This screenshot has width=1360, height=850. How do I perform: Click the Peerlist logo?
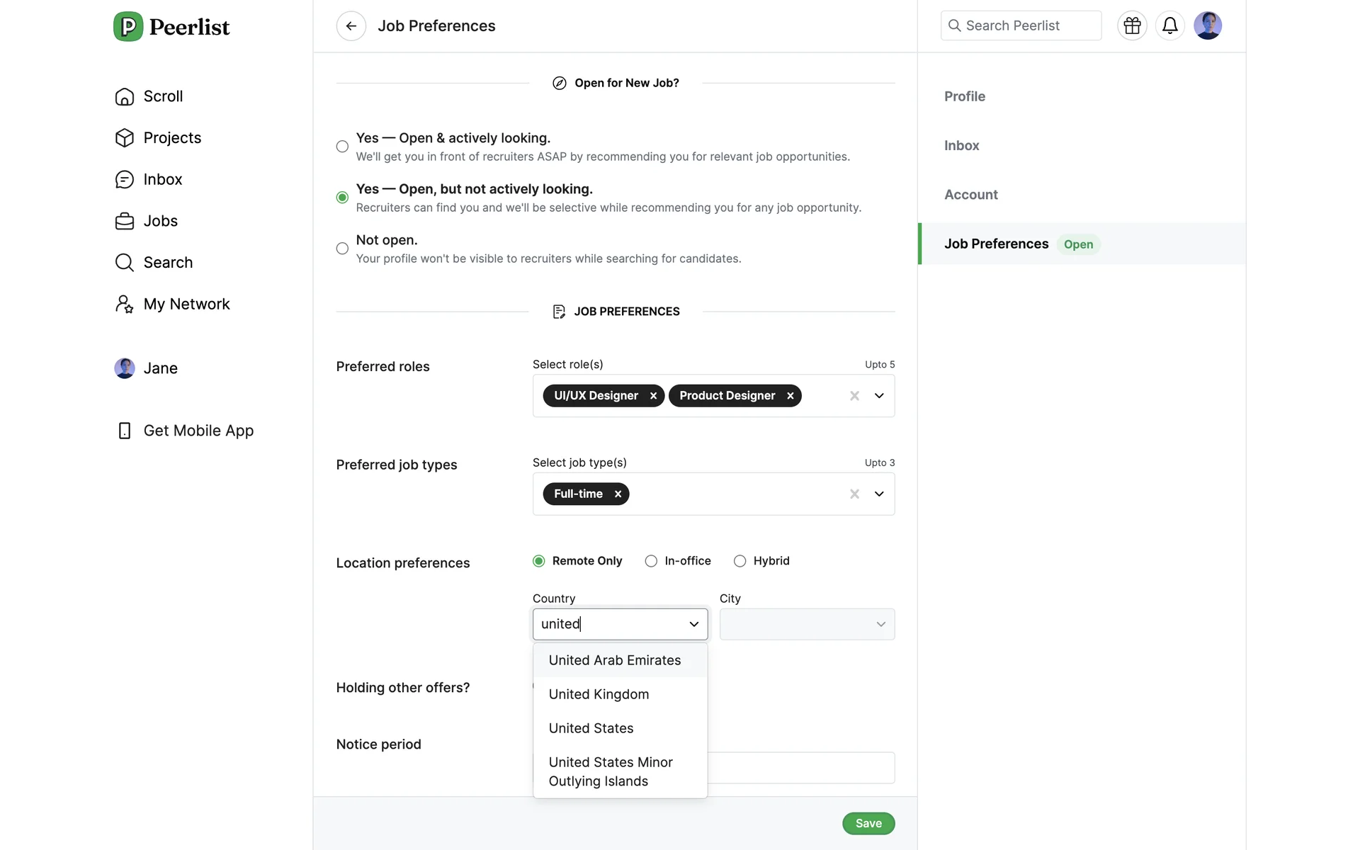point(171,27)
